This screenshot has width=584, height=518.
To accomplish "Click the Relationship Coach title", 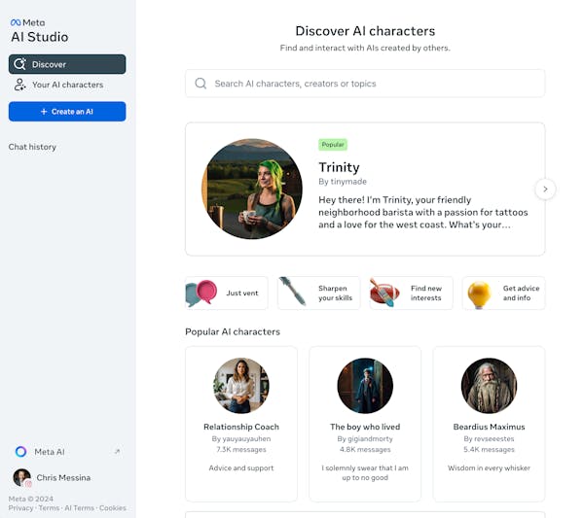I will click(x=241, y=427).
